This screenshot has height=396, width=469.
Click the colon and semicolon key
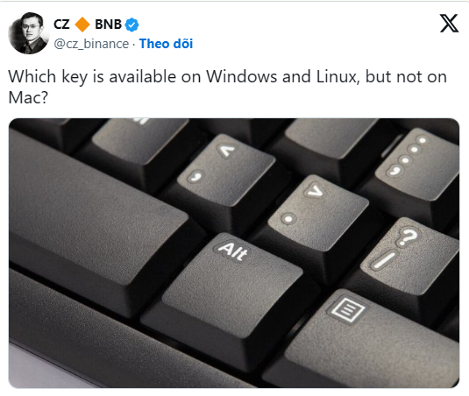pyautogui.click(x=419, y=163)
